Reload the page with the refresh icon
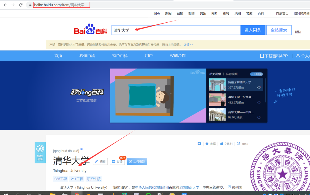 [x=21, y=5]
